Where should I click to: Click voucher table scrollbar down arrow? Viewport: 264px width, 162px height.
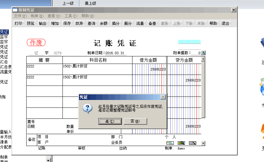point(203,144)
